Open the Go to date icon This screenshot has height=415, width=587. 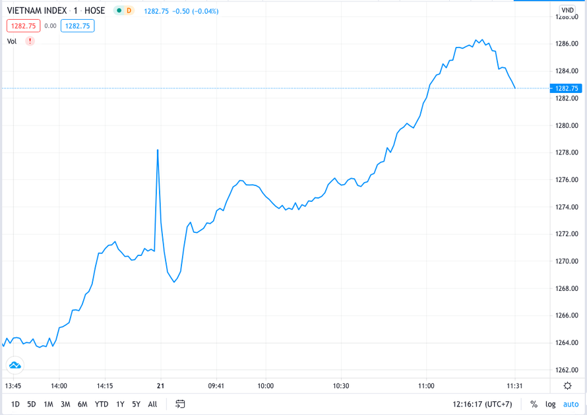[x=179, y=403]
